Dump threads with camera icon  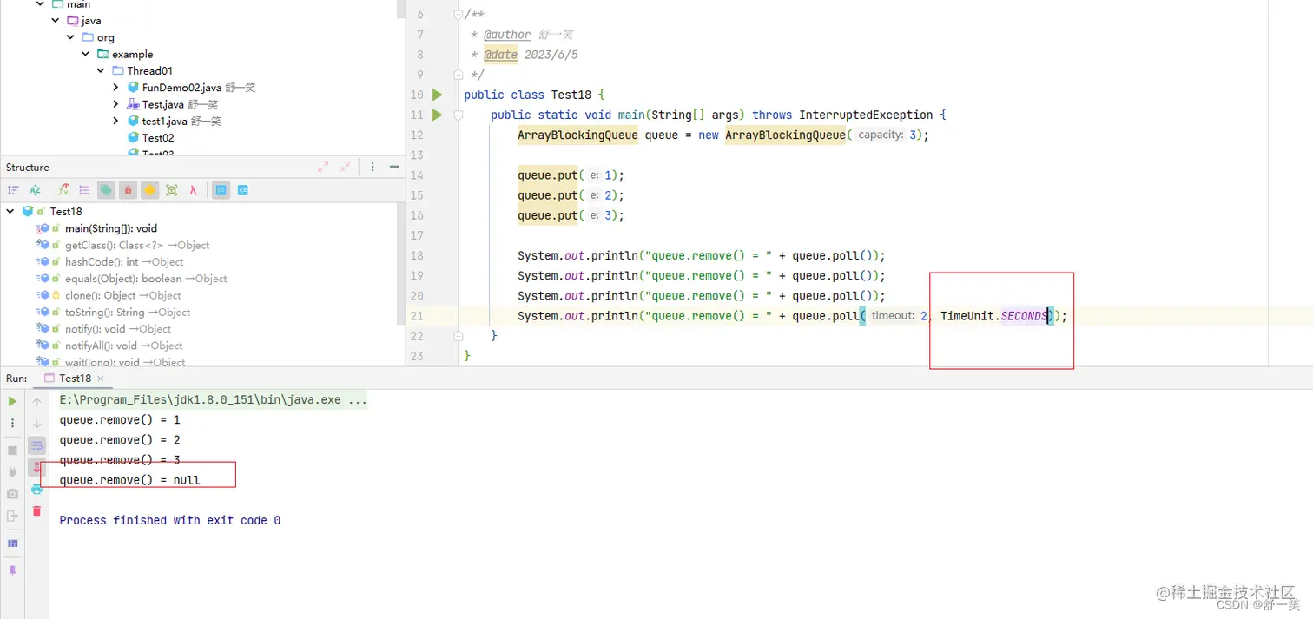12,494
